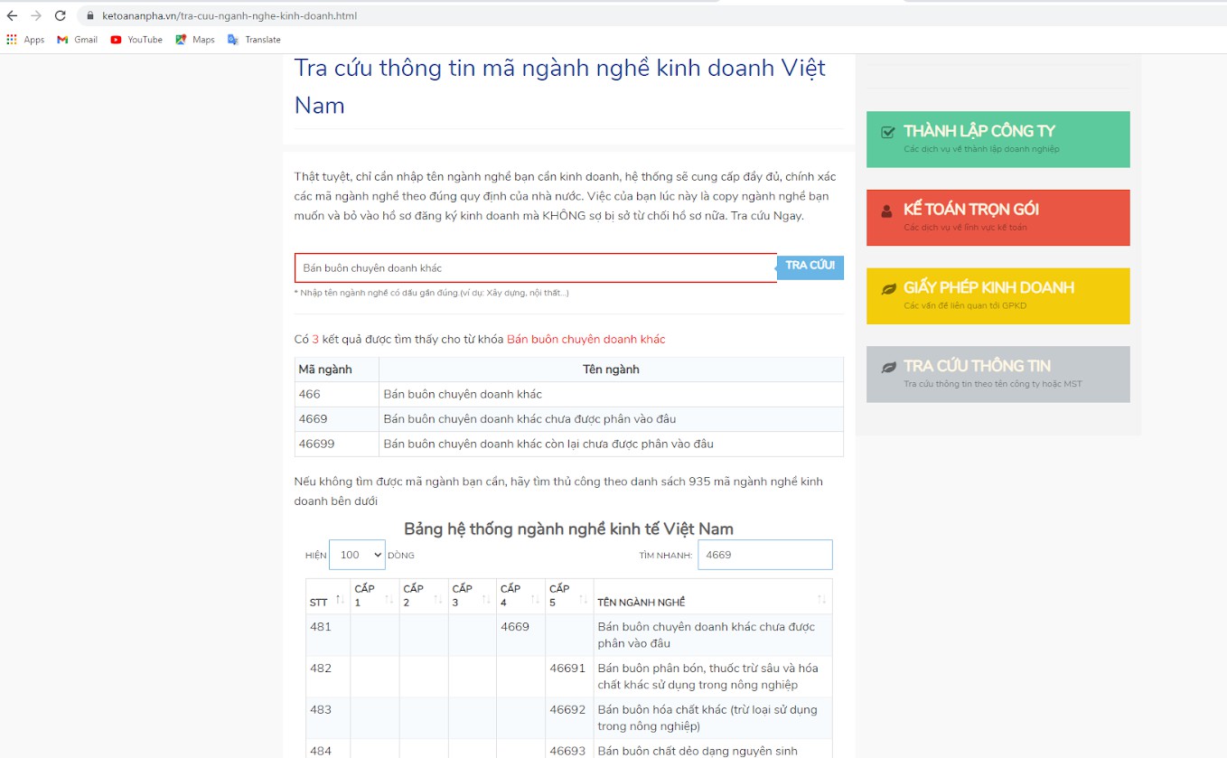This screenshot has height=758, width=1227.
Task: Open the Translate bookmark
Action: coord(254,40)
